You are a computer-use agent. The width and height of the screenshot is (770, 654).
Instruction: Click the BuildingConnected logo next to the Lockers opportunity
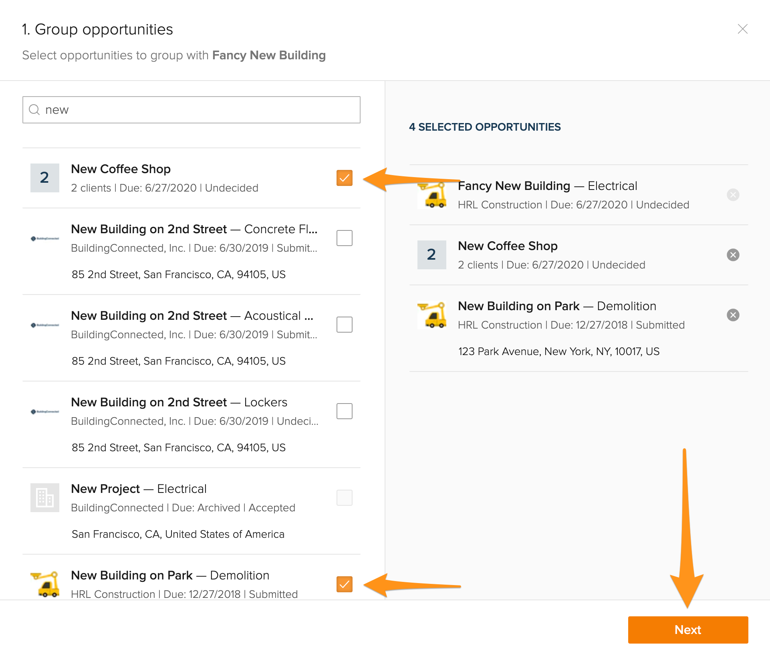coord(44,412)
